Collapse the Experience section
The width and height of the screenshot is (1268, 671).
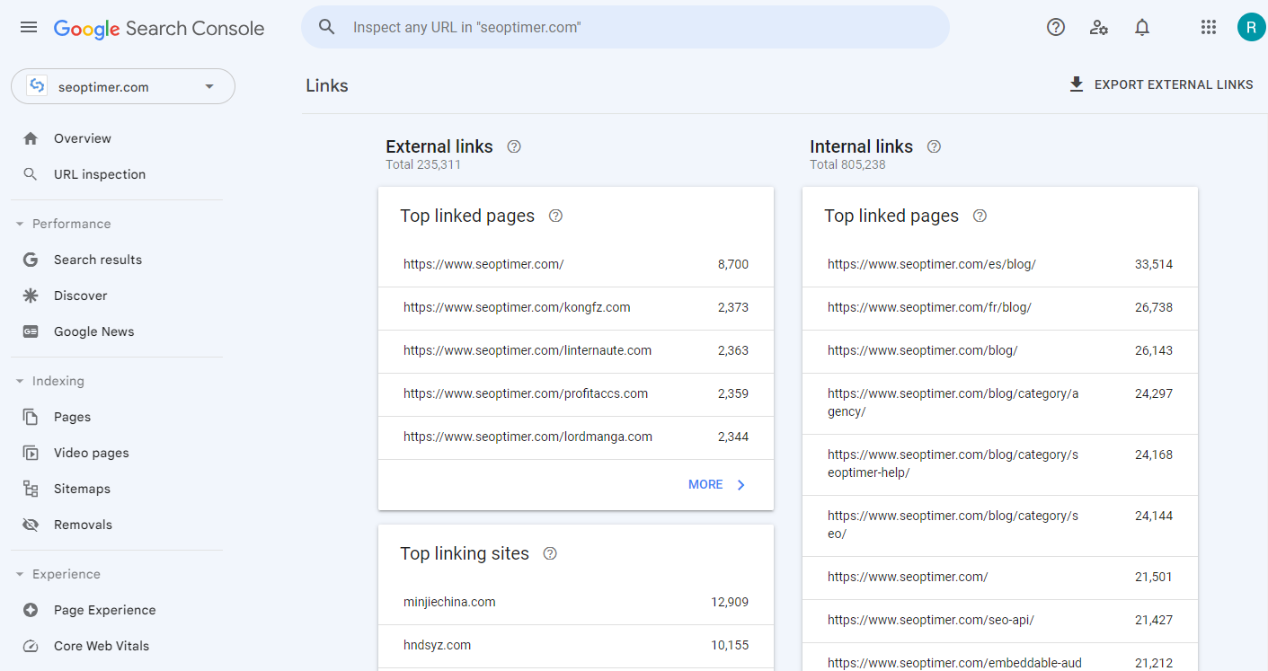point(21,574)
